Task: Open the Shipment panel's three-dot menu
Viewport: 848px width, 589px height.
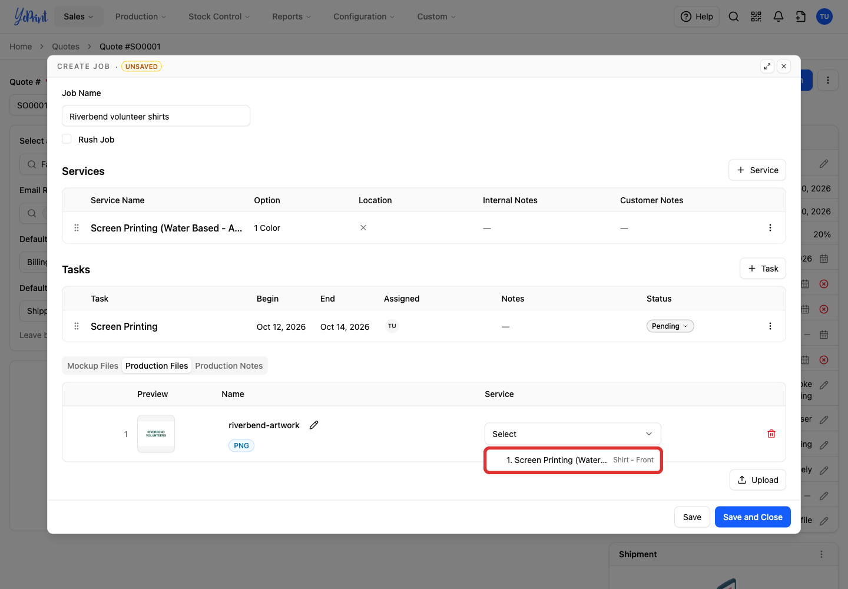Action: tap(821, 554)
